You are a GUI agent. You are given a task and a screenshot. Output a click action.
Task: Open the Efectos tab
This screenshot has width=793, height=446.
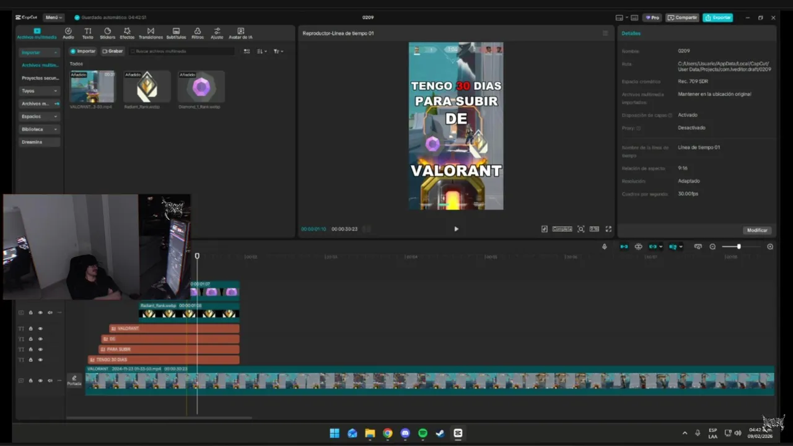[x=127, y=33]
